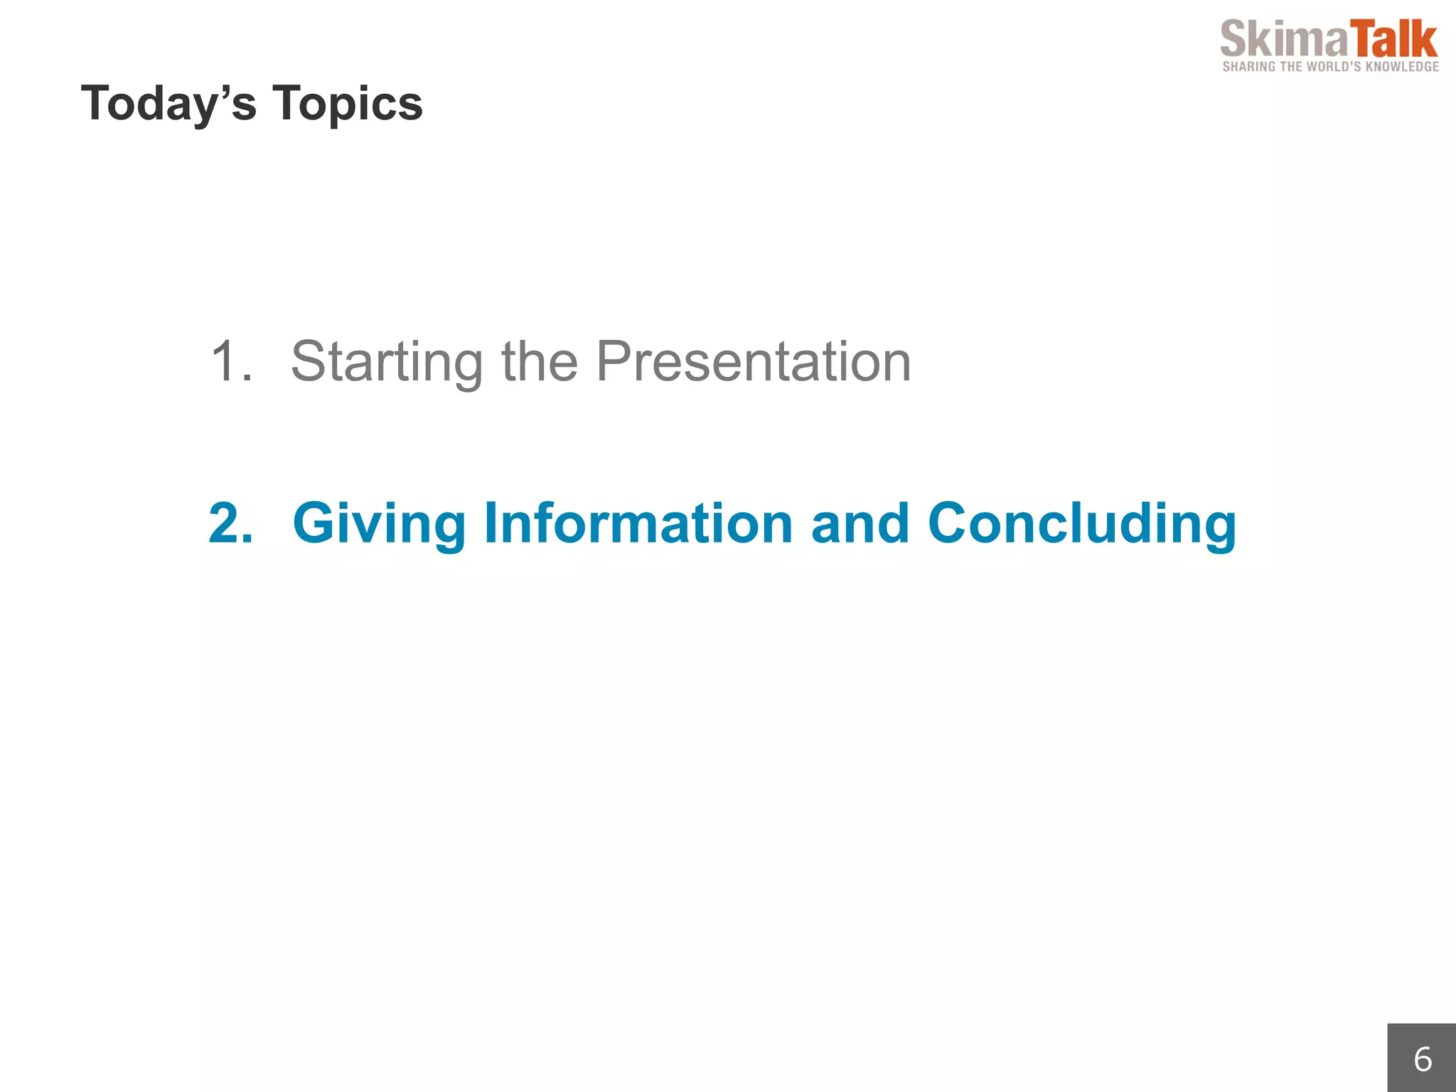Click the gray 'Skima' part of the logo
Viewport: 1456px width, 1092px height.
click(1284, 38)
